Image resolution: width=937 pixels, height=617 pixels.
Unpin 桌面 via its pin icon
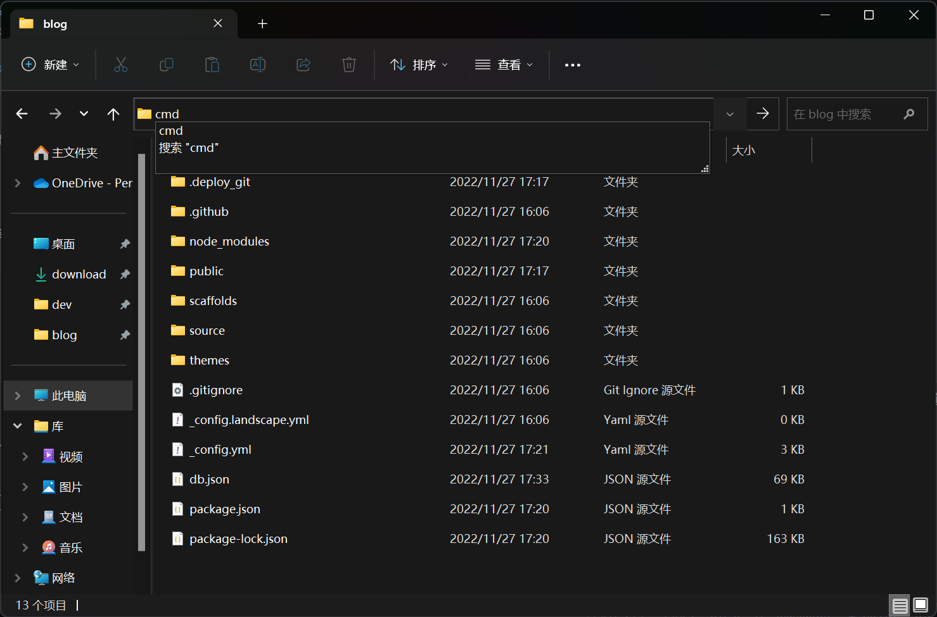point(125,244)
